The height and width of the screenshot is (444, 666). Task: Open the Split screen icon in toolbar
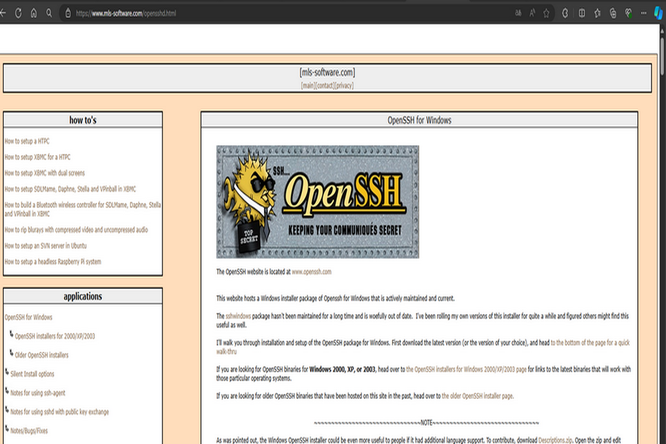coord(582,13)
